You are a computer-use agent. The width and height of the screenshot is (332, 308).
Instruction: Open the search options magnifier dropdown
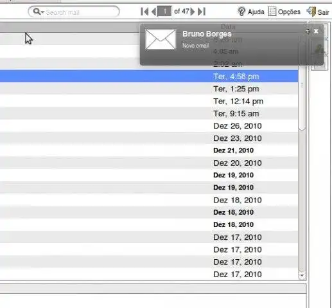tap(39, 12)
